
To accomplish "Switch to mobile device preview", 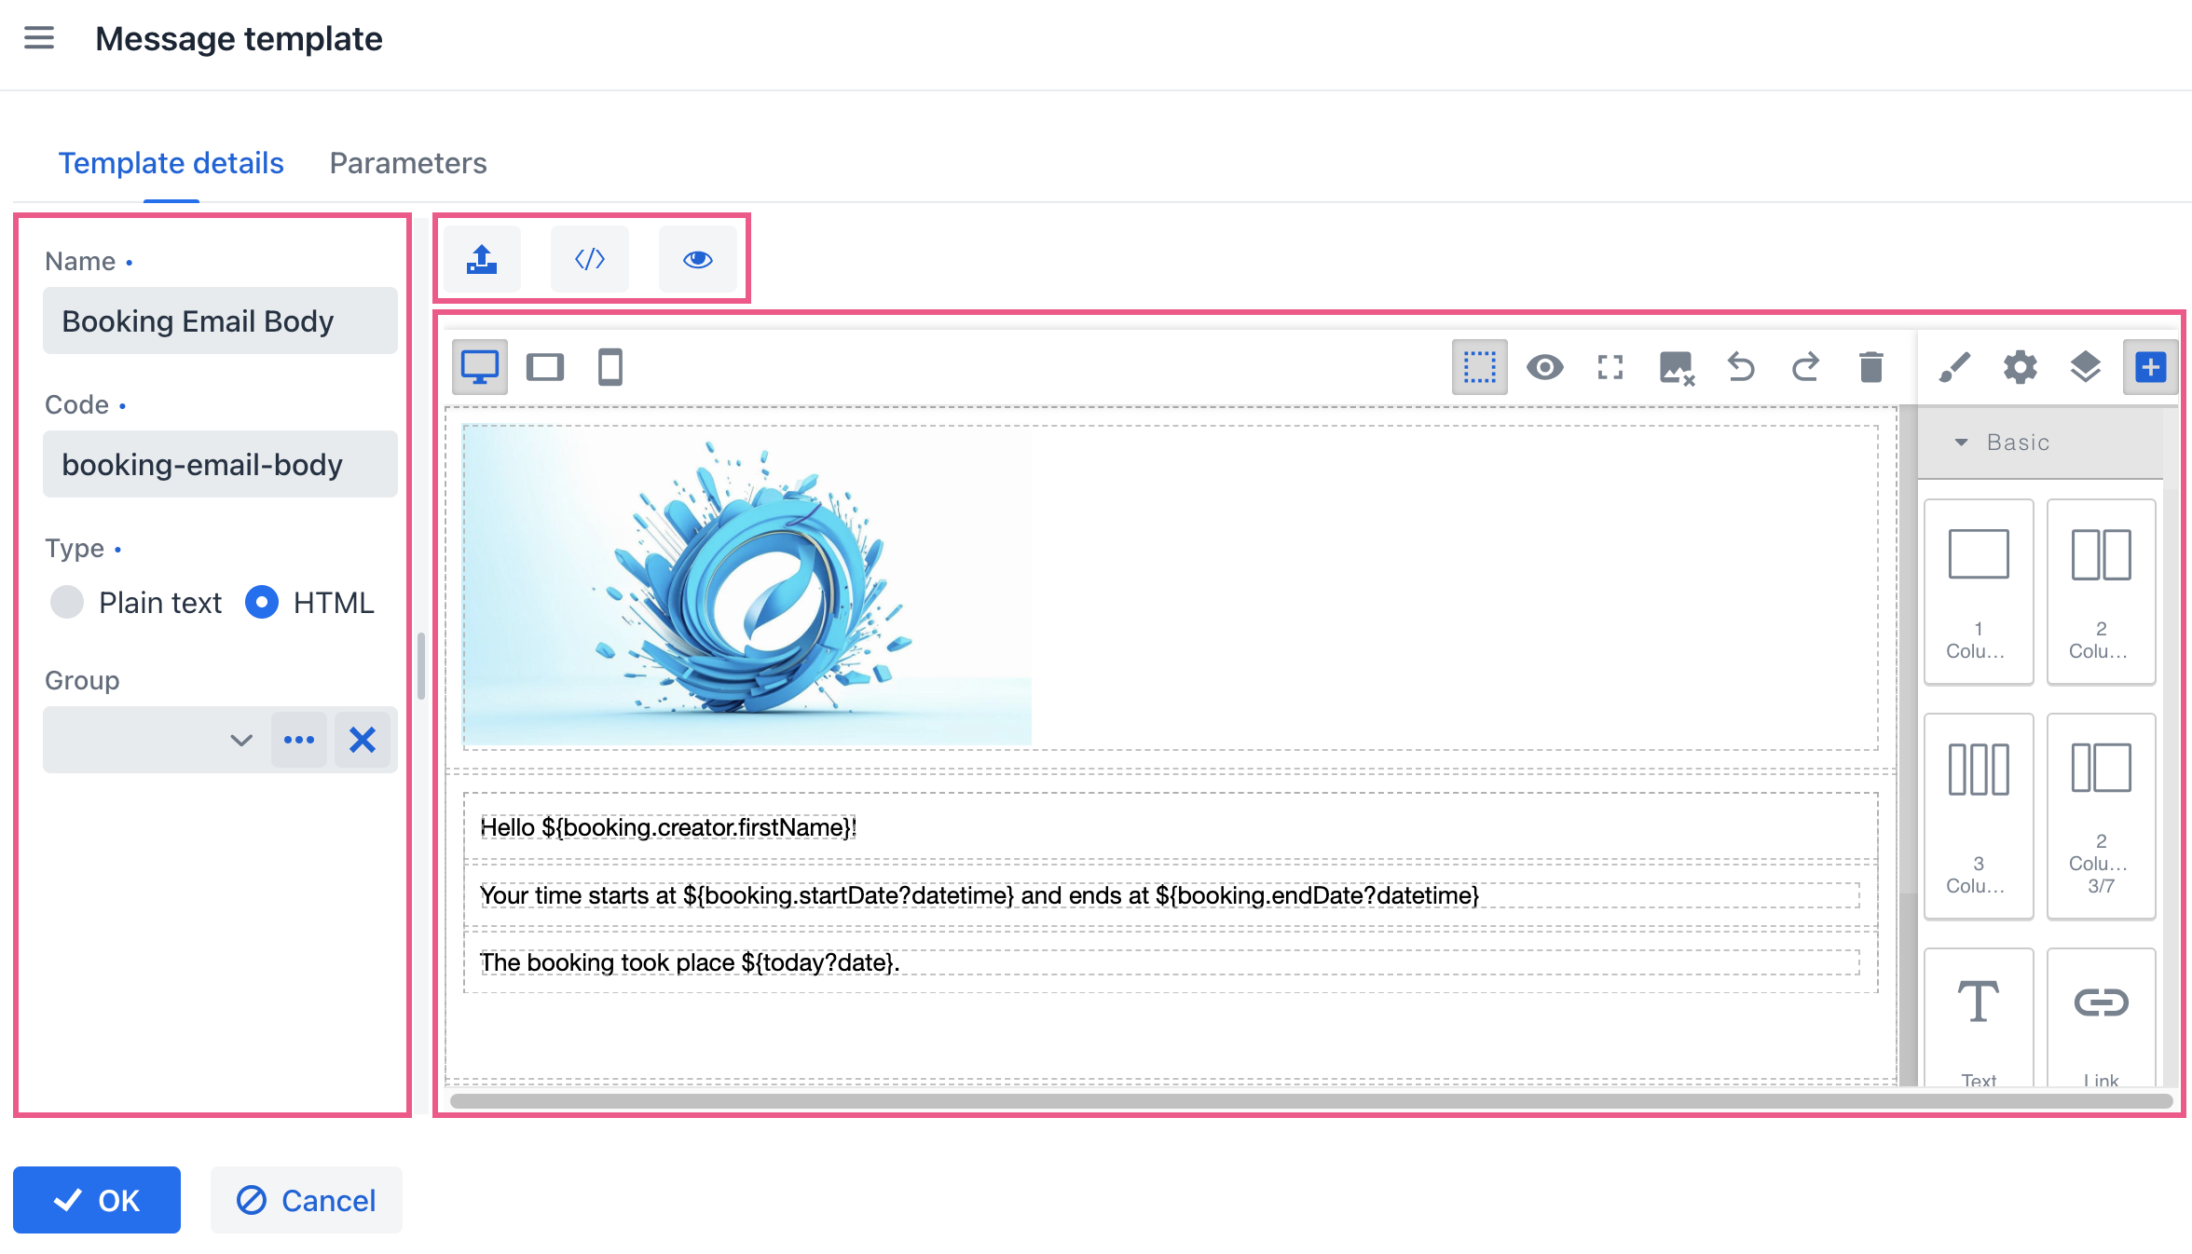I will pyautogui.click(x=610, y=367).
